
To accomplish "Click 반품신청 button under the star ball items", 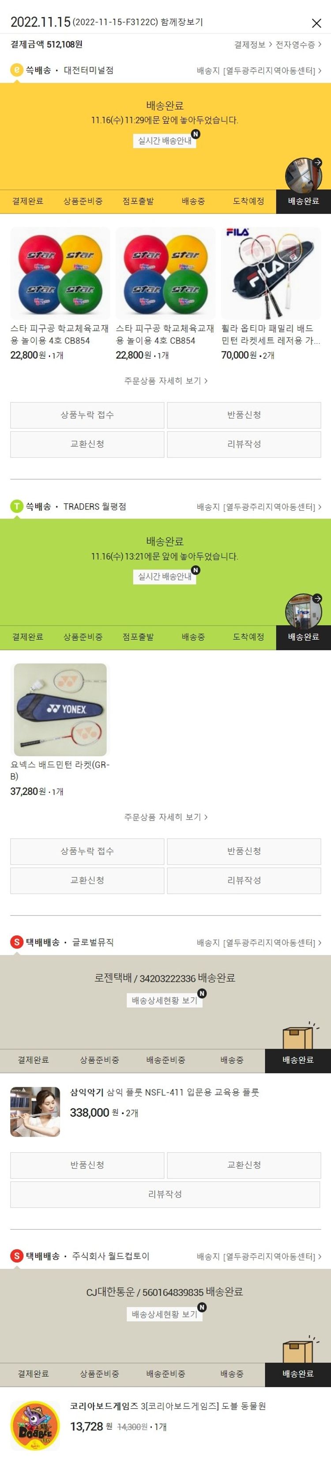I will coord(244,414).
